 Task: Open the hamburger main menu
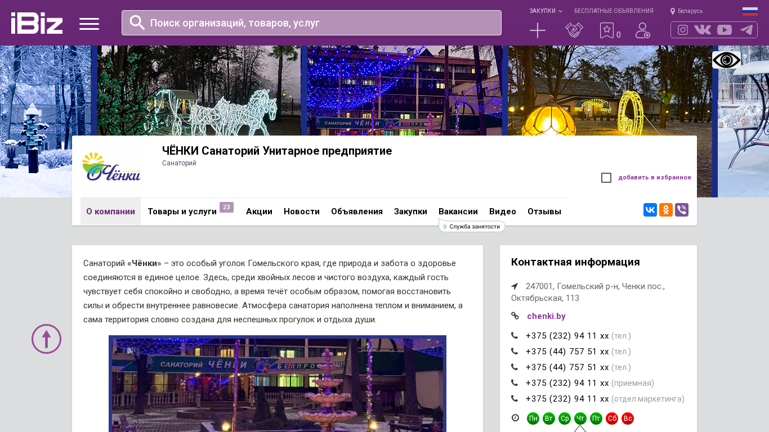pos(89,24)
